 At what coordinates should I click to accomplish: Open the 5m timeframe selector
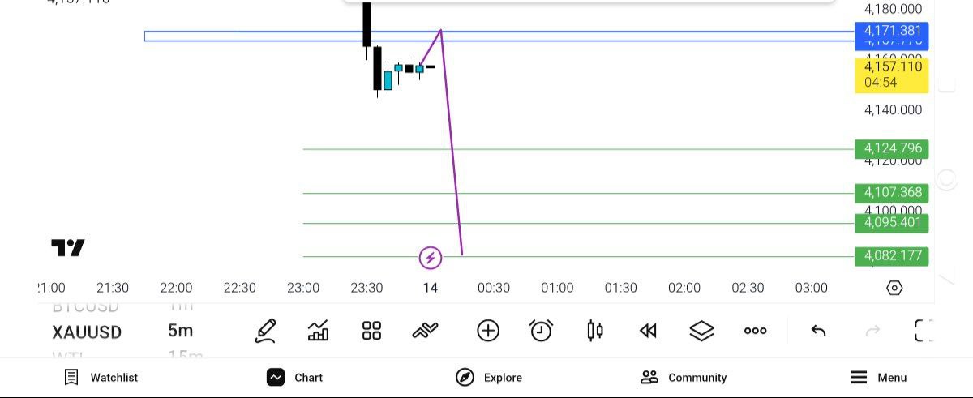point(181,331)
